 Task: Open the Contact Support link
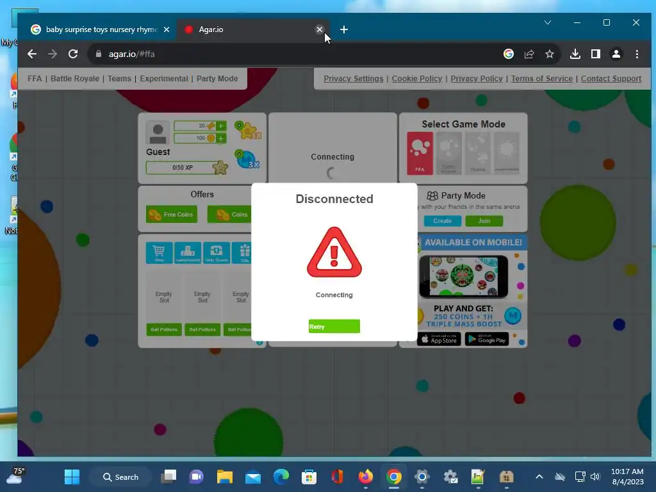tap(611, 79)
